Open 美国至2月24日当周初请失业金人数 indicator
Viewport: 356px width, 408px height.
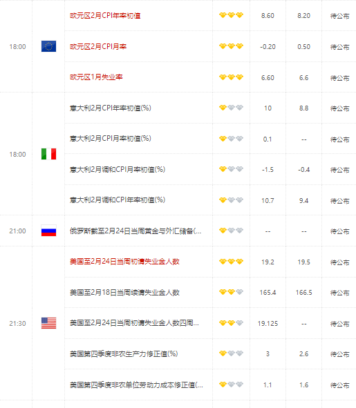point(124,262)
